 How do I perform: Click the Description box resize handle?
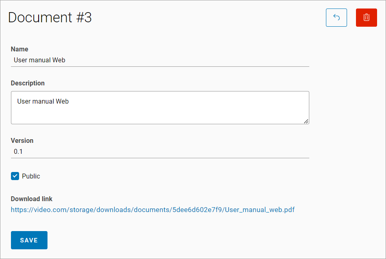306,121
